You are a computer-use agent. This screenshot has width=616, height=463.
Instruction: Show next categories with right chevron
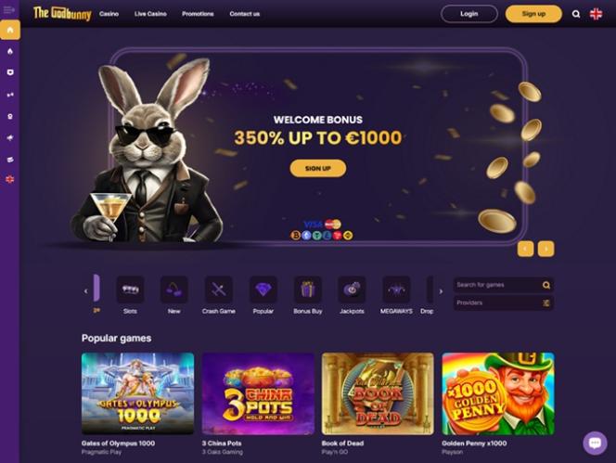441,291
